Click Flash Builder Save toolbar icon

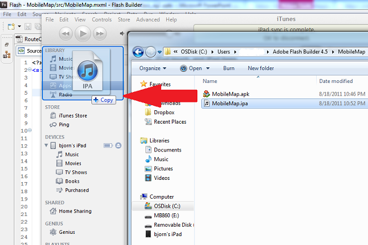pos(28,27)
